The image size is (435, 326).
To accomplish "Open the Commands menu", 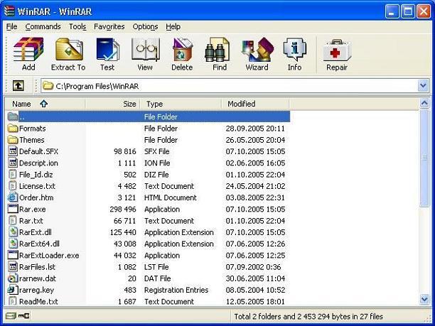I will point(43,26).
